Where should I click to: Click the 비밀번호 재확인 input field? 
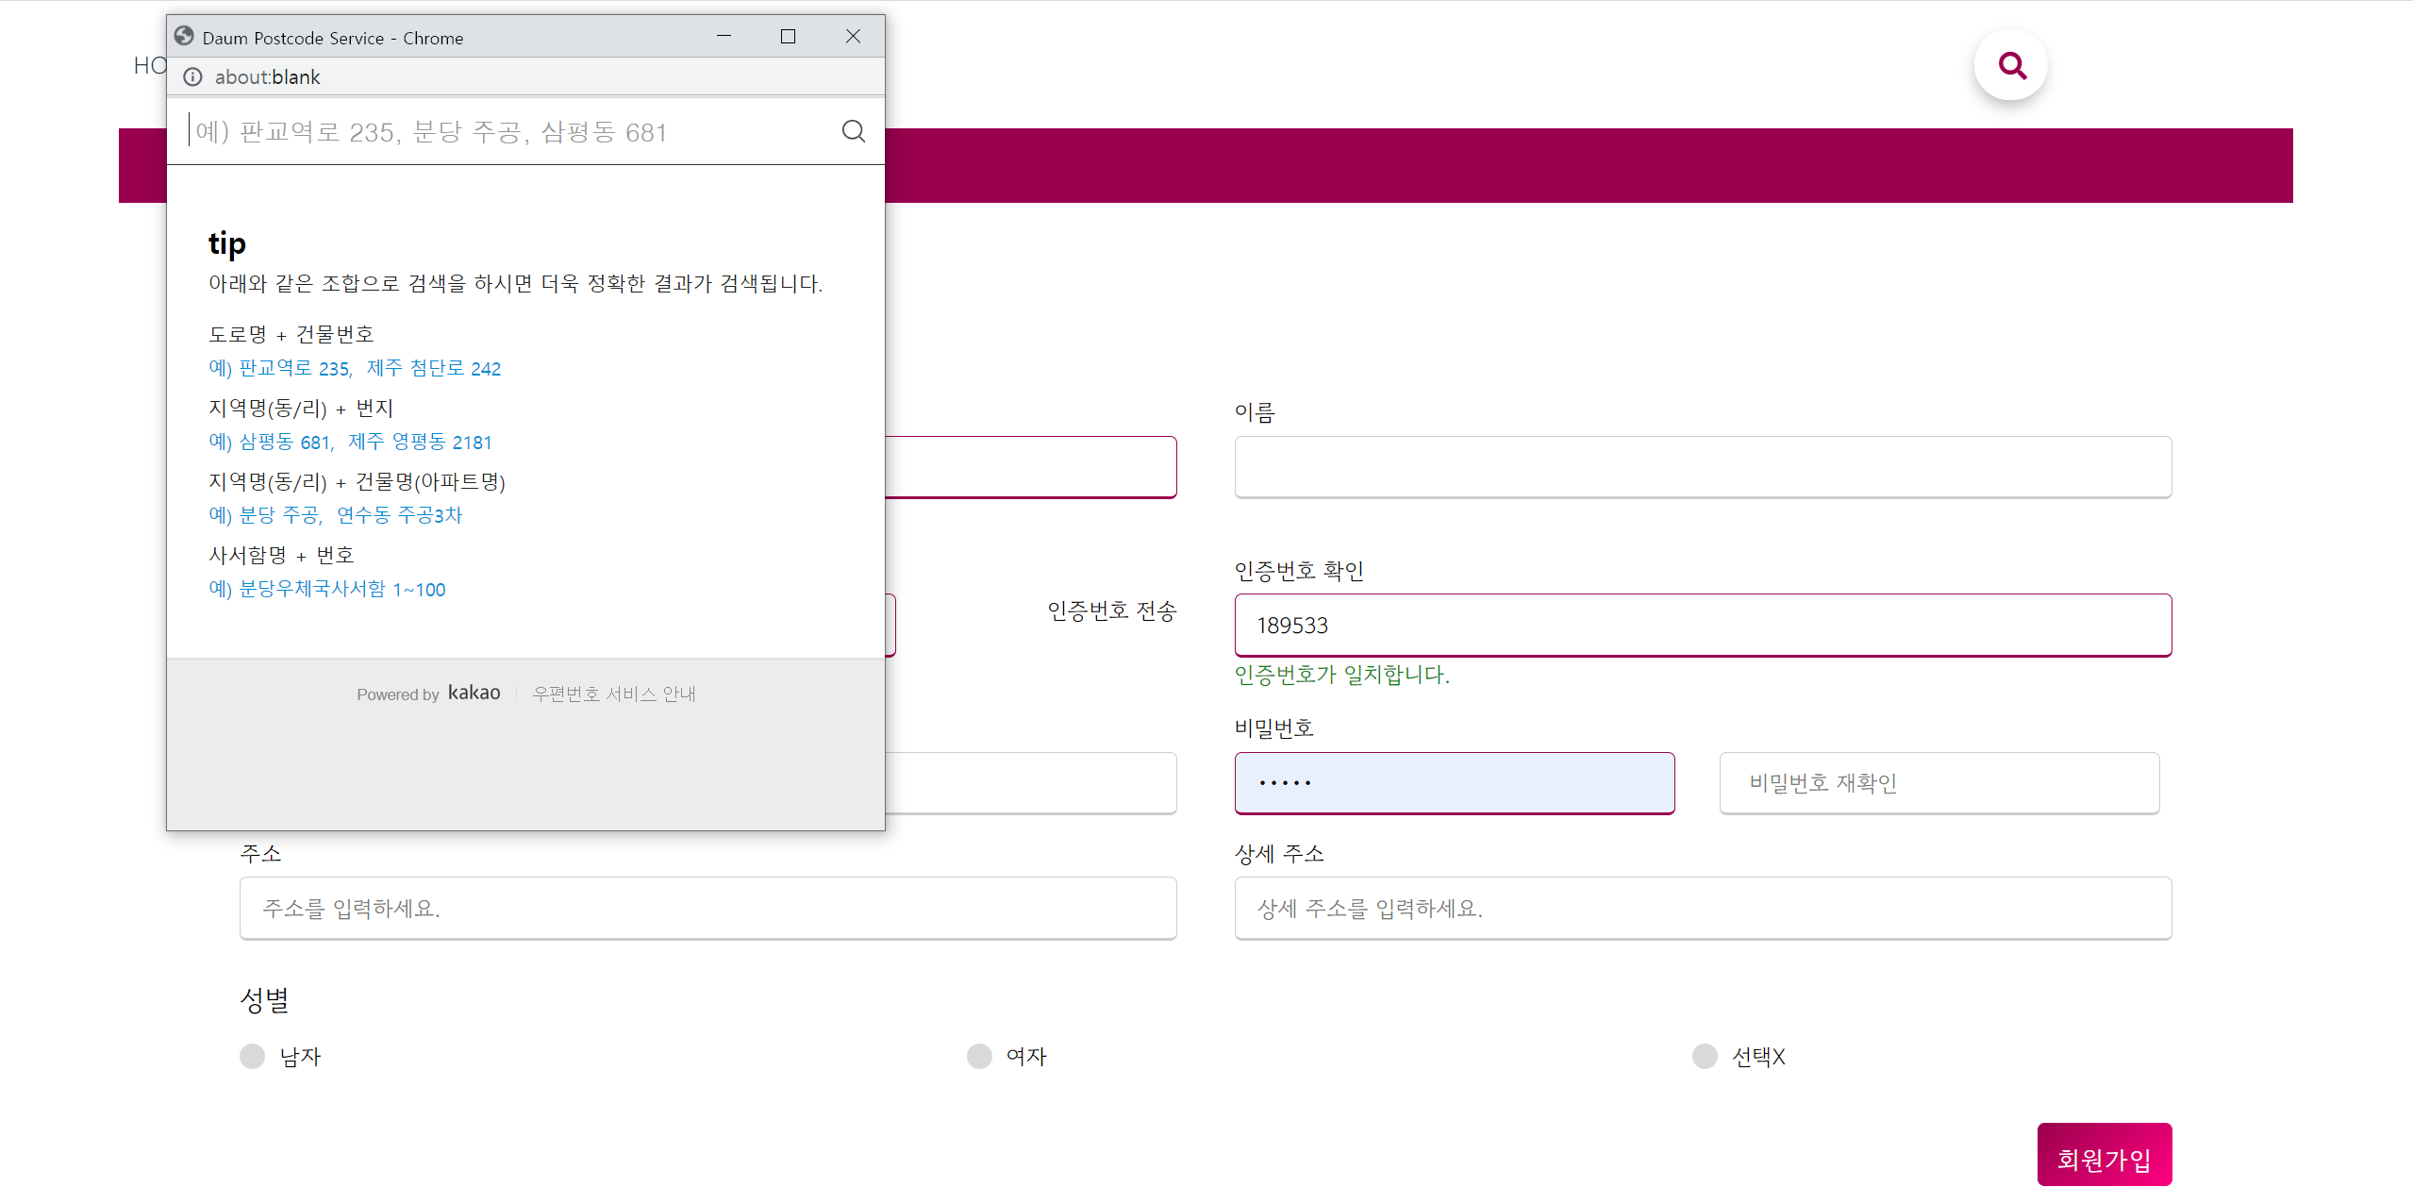(1939, 782)
